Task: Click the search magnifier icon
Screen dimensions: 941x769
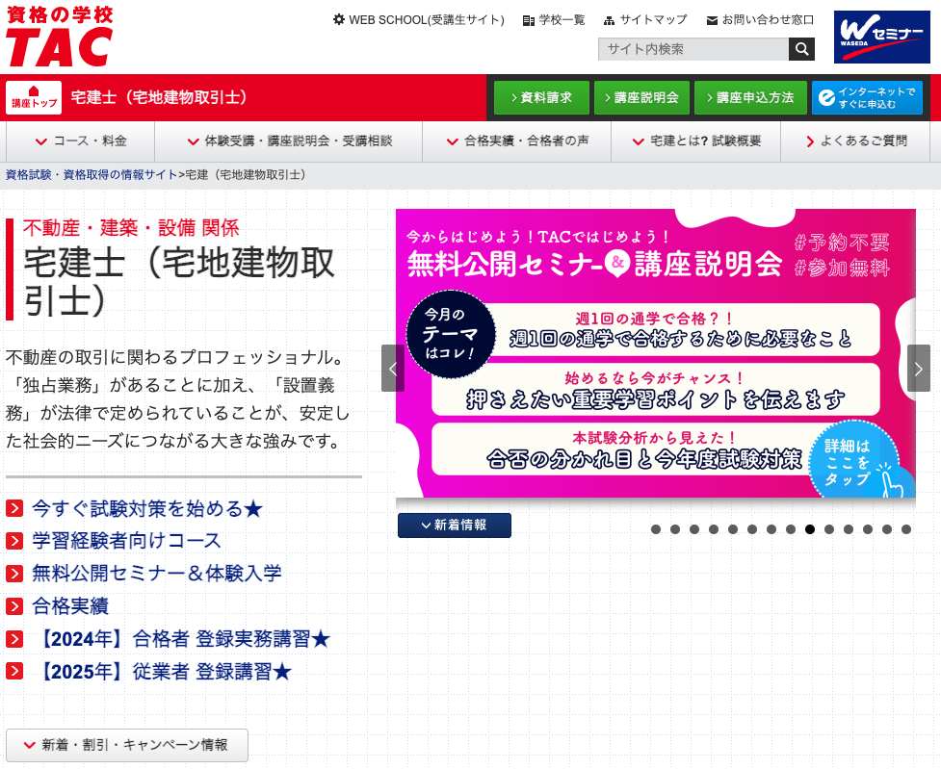Action: 801,49
